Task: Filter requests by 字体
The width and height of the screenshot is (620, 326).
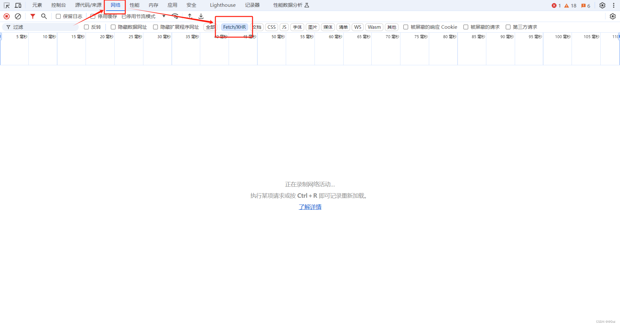Action: click(297, 27)
